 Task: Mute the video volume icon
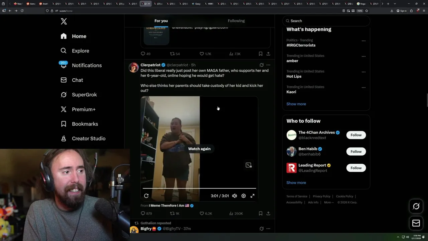(x=234, y=196)
